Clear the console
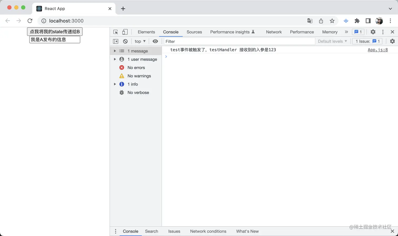This screenshot has height=236, width=398. pyautogui.click(x=125, y=41)
